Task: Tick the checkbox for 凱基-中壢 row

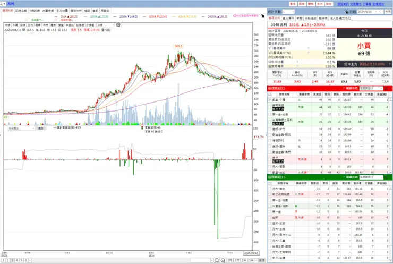Action: pyautogui.click(x=270, y=100)
